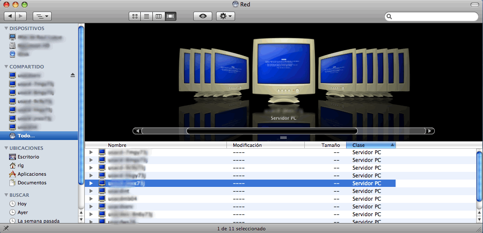
Task: Eject the connected server in COMPARTIDO
Action: point(73,75)
